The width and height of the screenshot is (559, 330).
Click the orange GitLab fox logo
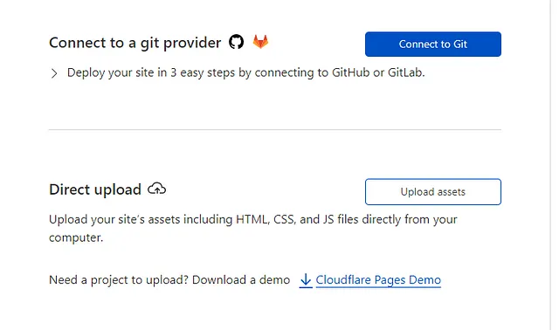[260, 41]
